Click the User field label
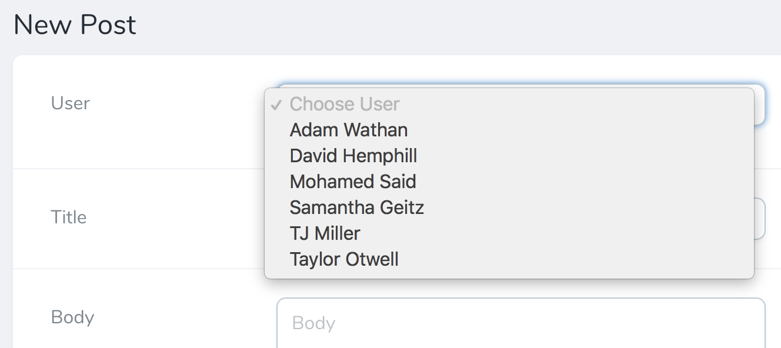This screenshot has height=348, width=781. (x=71, y=103)
